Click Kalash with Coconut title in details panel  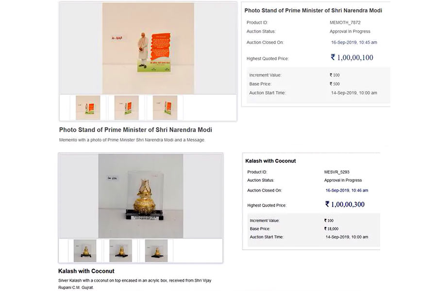[x=270, y=161]
